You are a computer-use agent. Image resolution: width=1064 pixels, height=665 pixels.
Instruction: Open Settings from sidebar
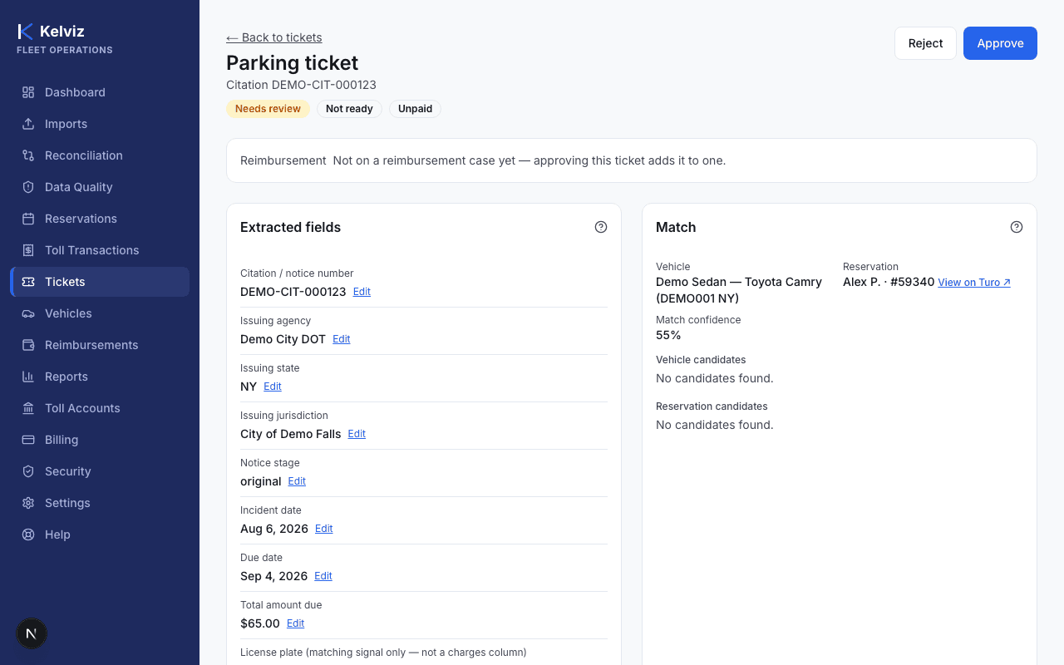(x=100, y=503)
